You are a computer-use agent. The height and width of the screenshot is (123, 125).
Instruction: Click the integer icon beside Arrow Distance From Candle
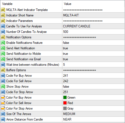click(3, 119)
